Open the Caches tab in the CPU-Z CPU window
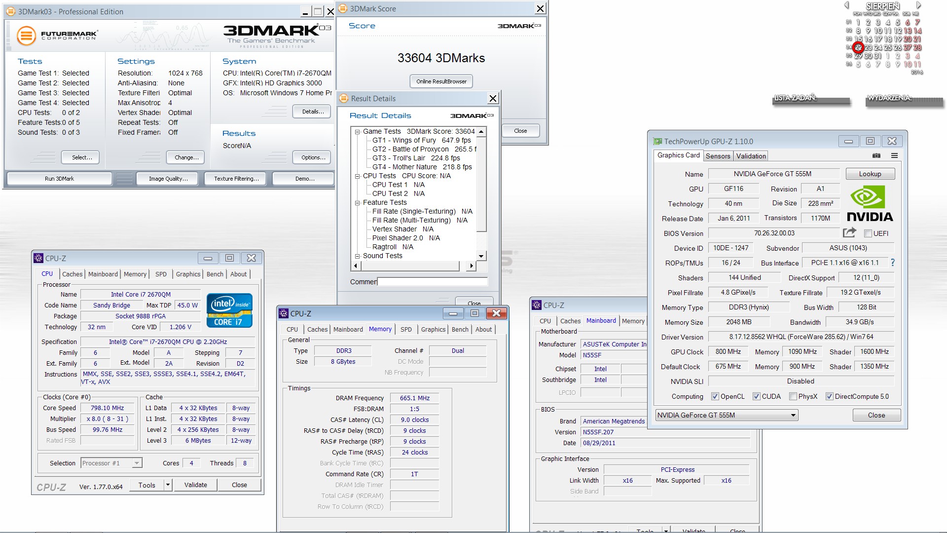This screenshot has width=947, height=533. tap(73, 274)
